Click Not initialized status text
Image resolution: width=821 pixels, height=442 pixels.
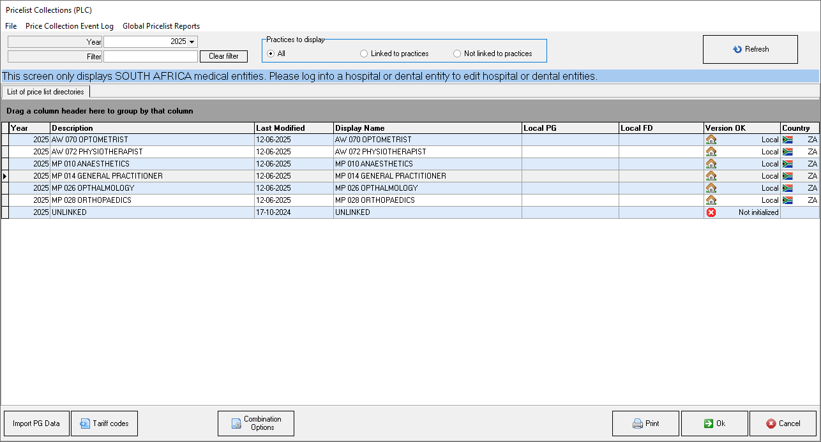click(758, 212)
